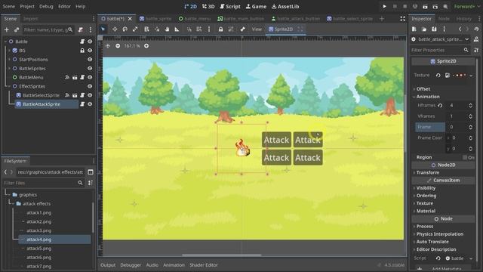This screenshot has height=272, width=483.
Task: Attach script icon in Scene dock
Action: (81, 29)
